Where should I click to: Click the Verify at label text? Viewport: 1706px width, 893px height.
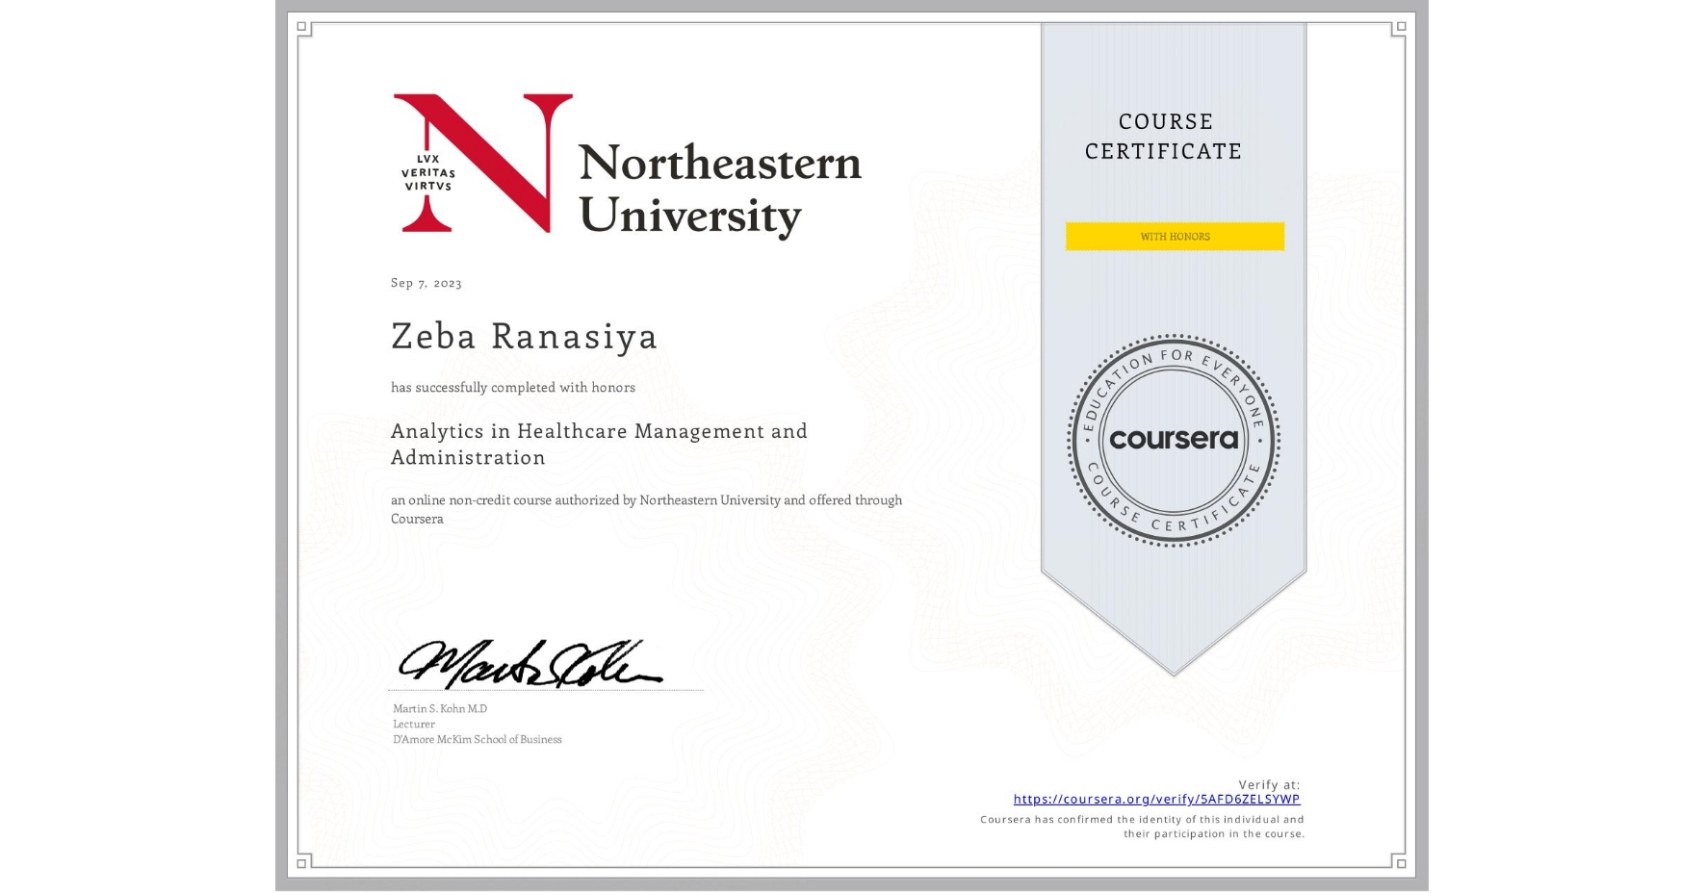[1266, 784]
